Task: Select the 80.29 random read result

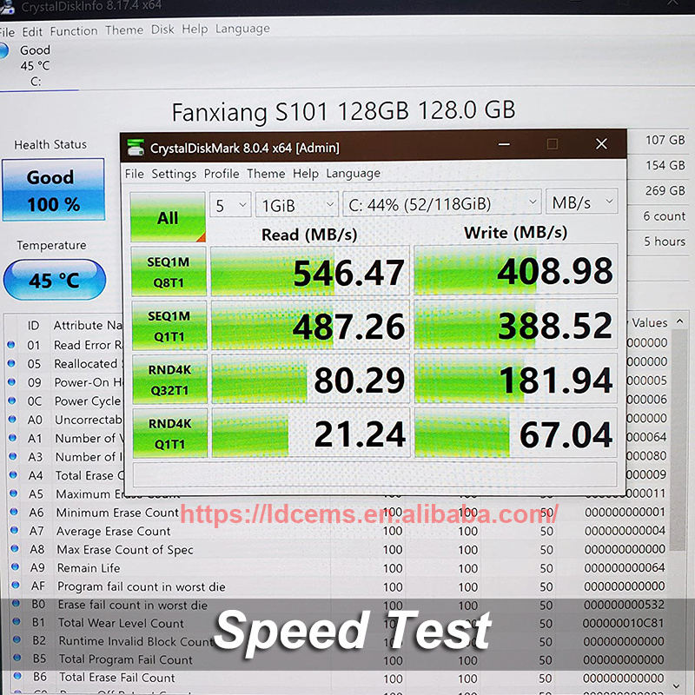Action: tap(311, 379)
